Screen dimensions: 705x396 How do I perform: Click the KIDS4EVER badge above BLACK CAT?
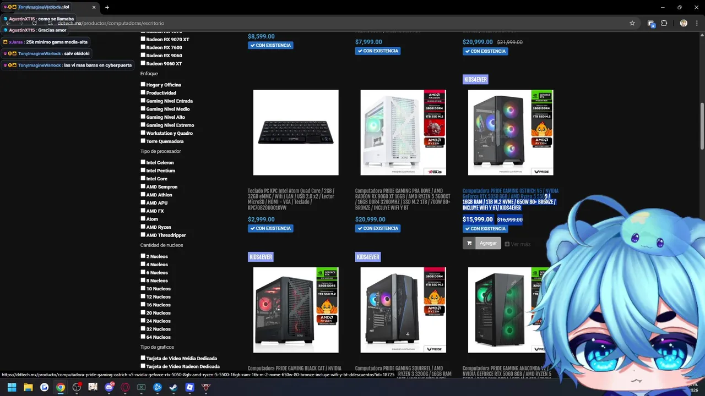(x=261, y=257)
